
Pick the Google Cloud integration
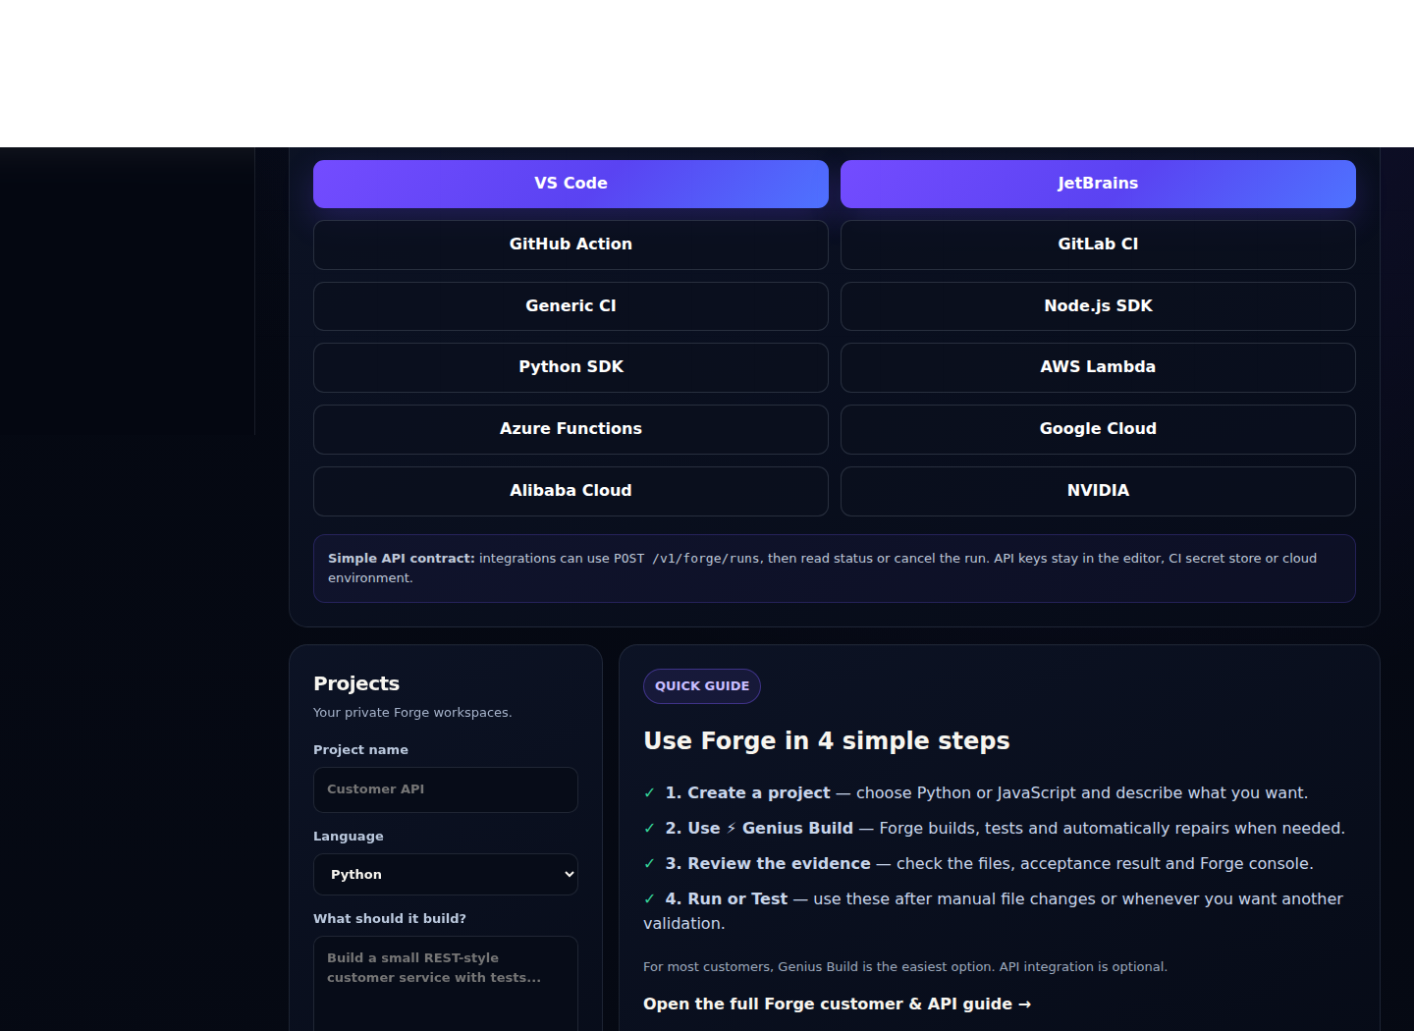[x=1098, y=429]
